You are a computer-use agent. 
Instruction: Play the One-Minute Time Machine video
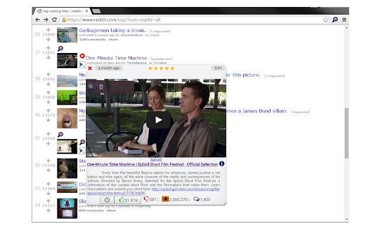(x=158, y=120)
